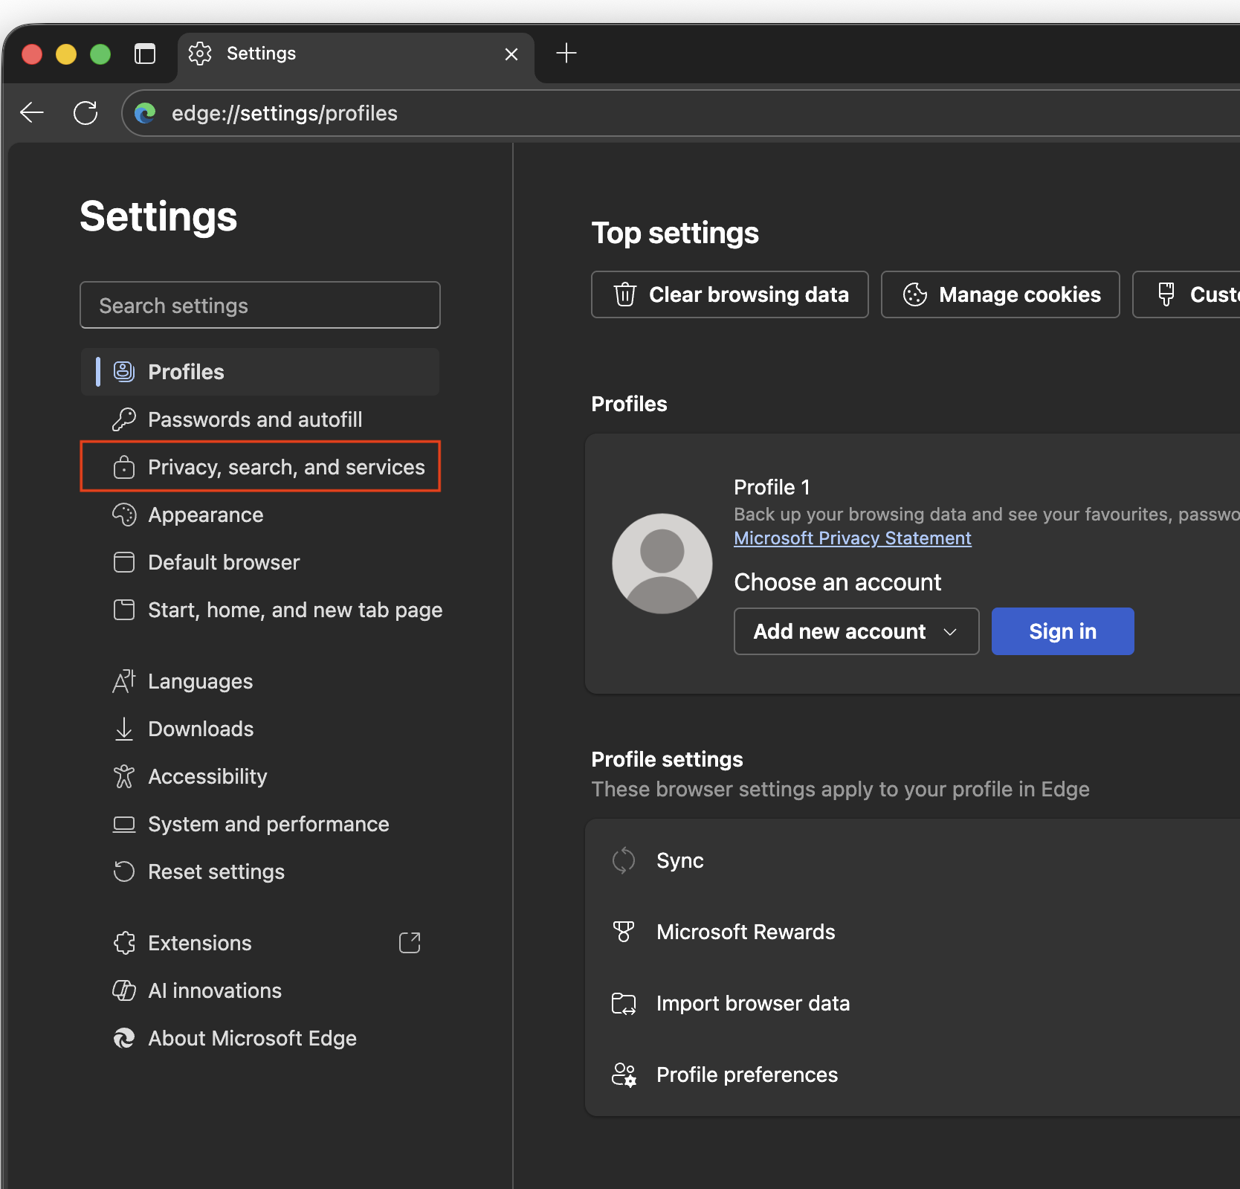Viewport: 1240px width, 1189px height.
Task: Click the Microsoft Rewards trophy icon
Action: (624, 932)
